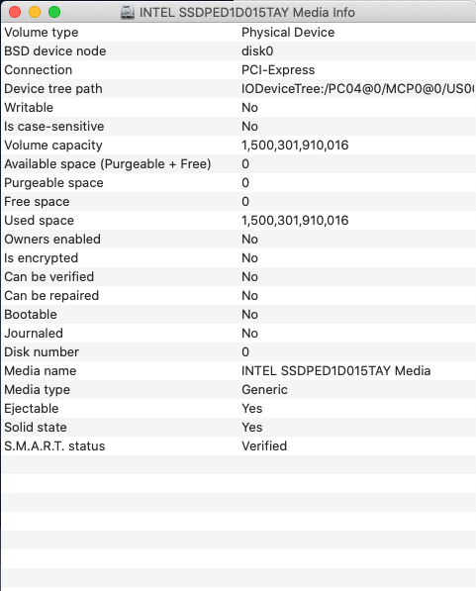Select the Available space (Purgeable + Free) row
Image resolution: width=476 pixels, height=591 pixels.
point(238,164)
